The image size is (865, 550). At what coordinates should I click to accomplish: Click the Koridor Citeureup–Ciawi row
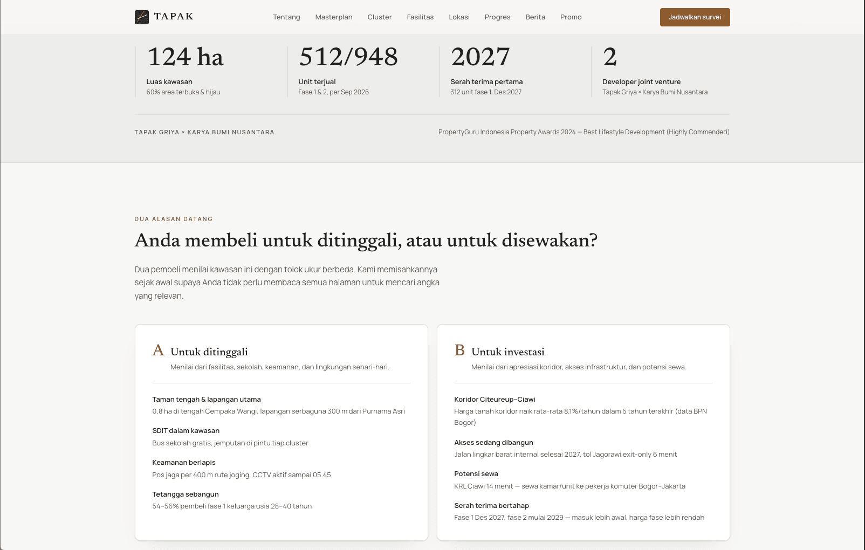point(583,411)
